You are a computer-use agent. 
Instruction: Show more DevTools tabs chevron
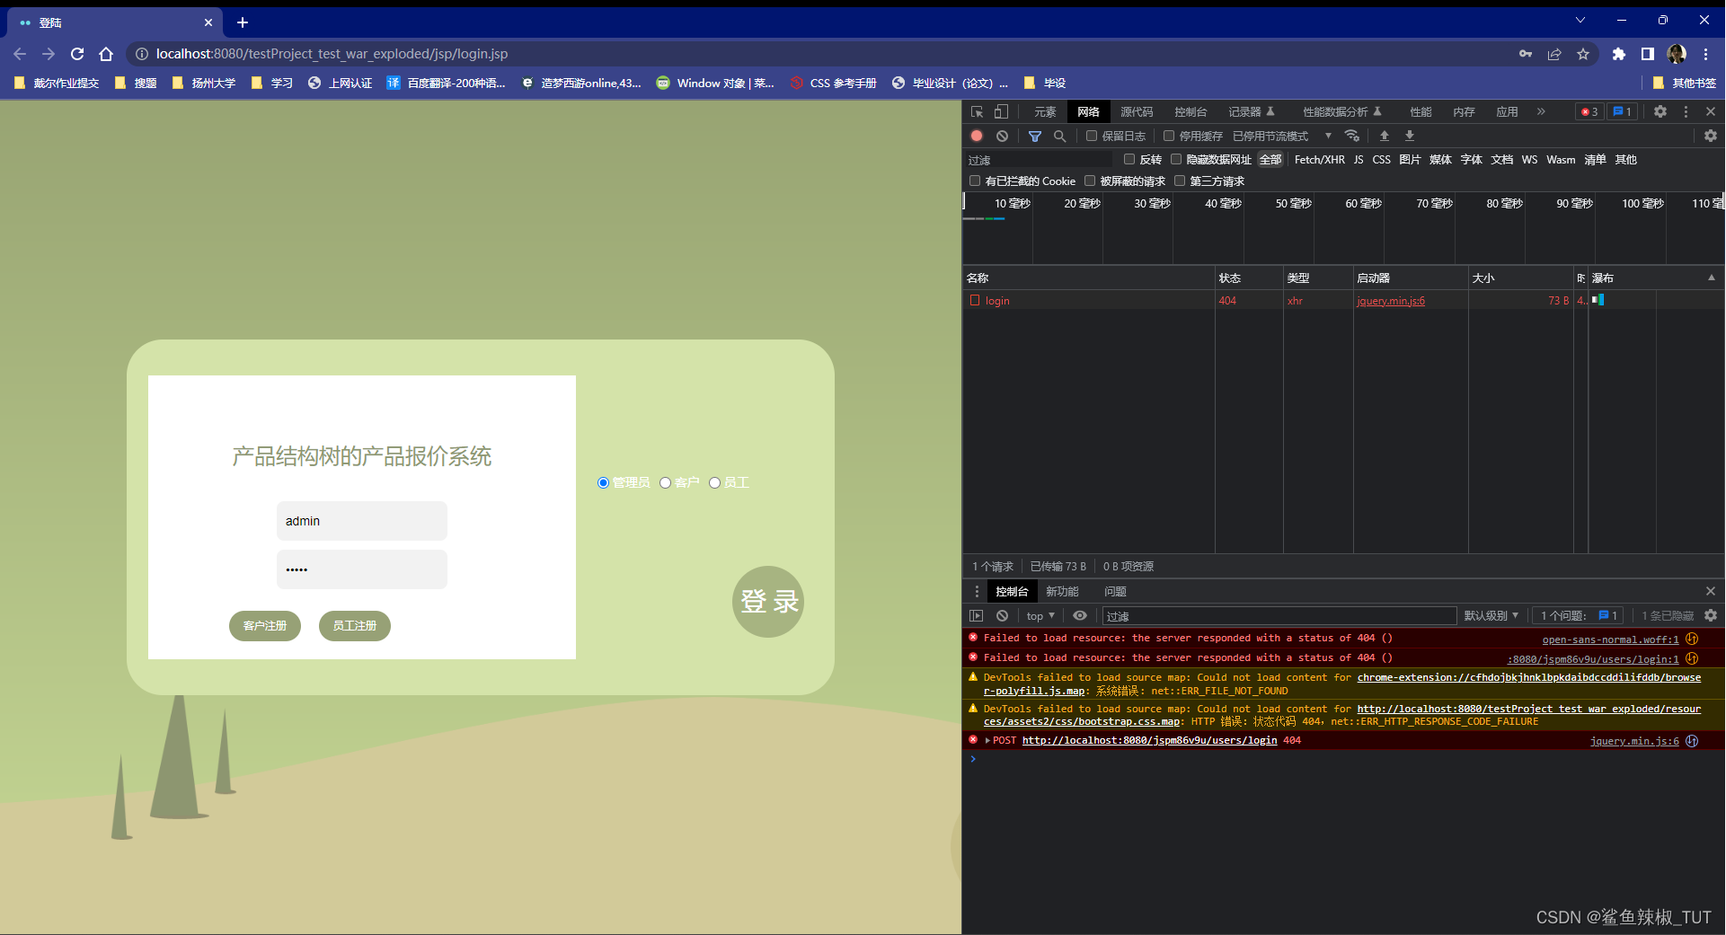point(1541,111)
